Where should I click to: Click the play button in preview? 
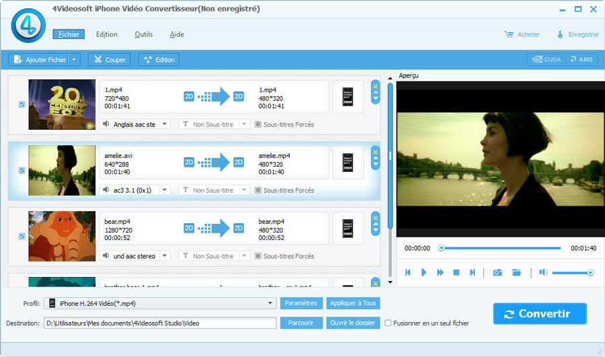tap(424, 272)
